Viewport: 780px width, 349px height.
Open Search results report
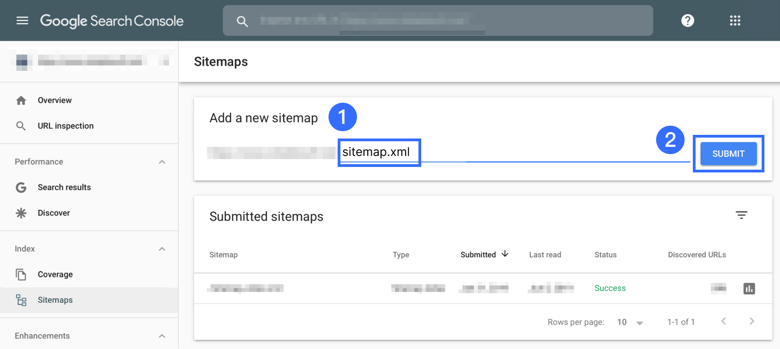click(64, 188)
